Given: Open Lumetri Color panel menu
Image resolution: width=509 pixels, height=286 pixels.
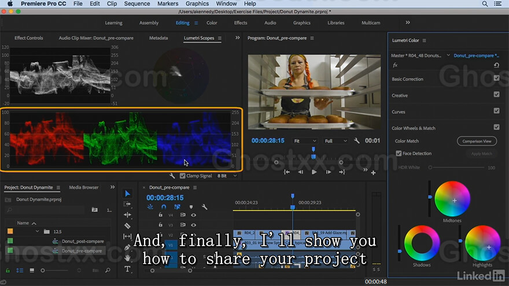Looking at the screenshot, I should coord(424,40).
